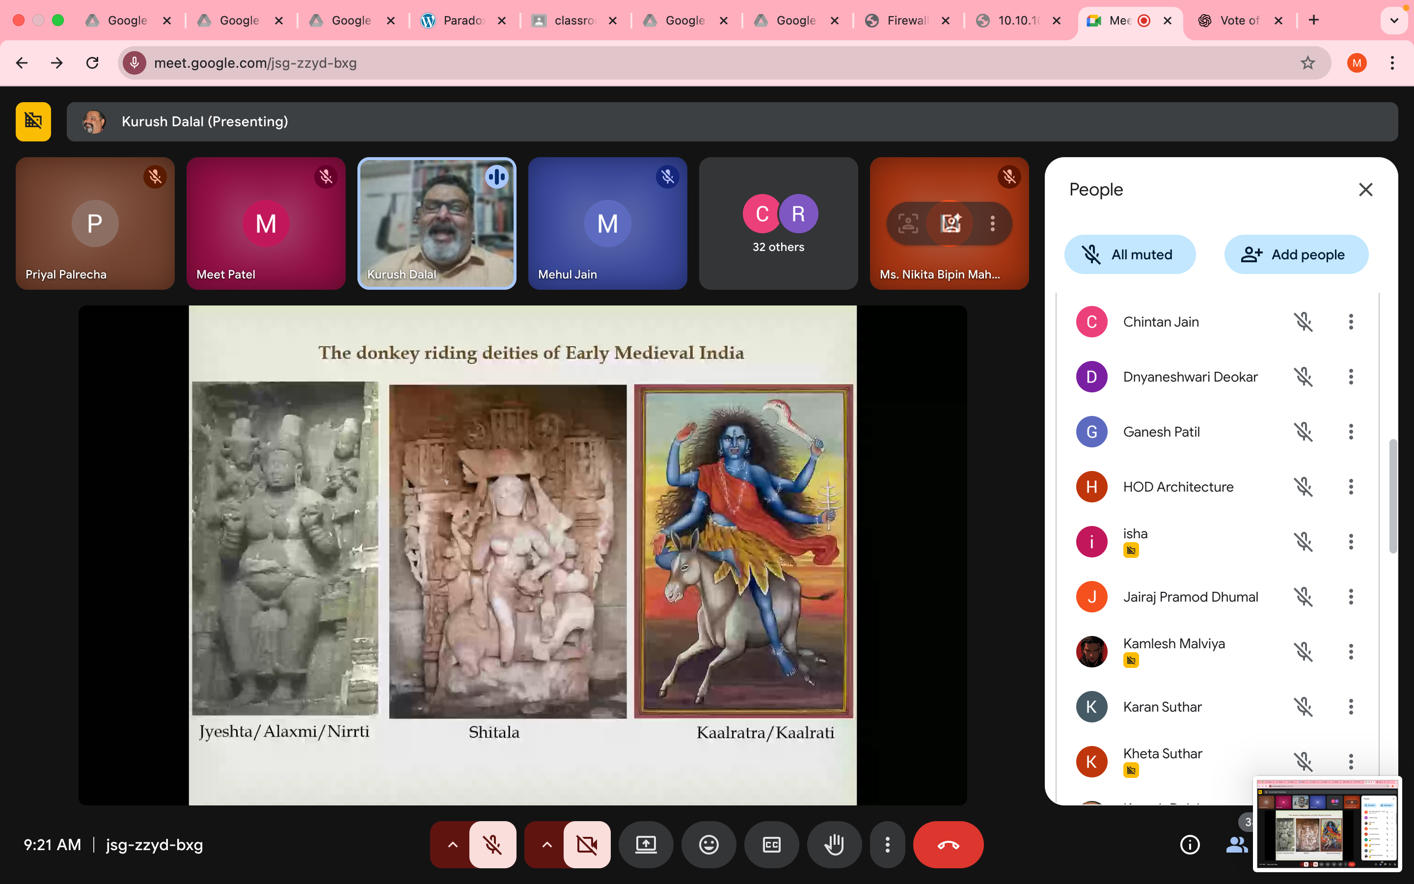Screen dimensions: 1414x884
Task: Click mute icon for Kamlesh Malviya
Action: pos(1303,651)
